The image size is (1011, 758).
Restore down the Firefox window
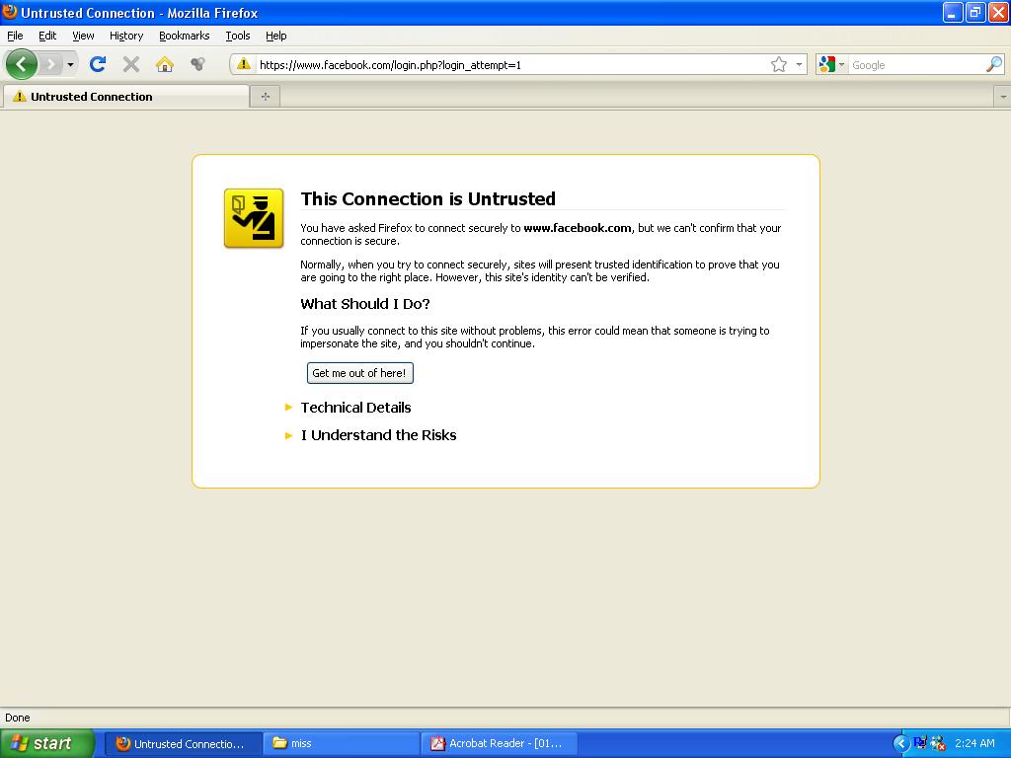tap(975, 12)
